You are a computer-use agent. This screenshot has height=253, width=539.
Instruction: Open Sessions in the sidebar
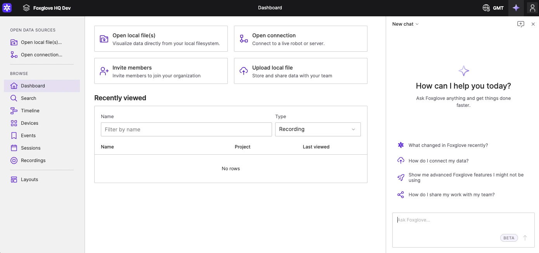(x=42, y=148)
